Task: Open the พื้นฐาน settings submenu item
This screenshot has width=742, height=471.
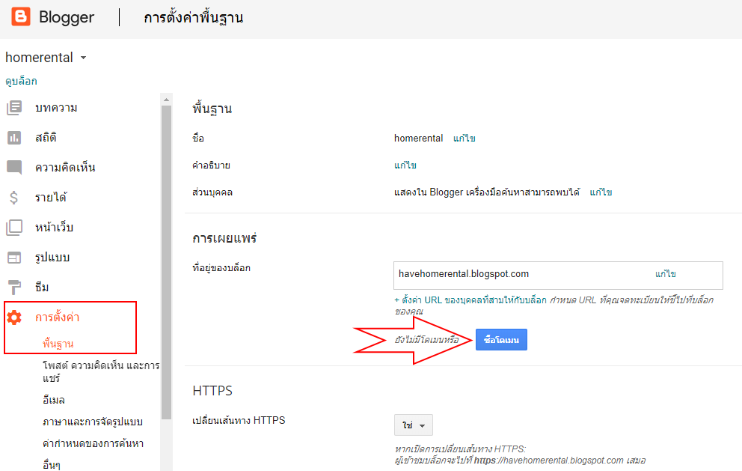Action: (x=58, y=344)
